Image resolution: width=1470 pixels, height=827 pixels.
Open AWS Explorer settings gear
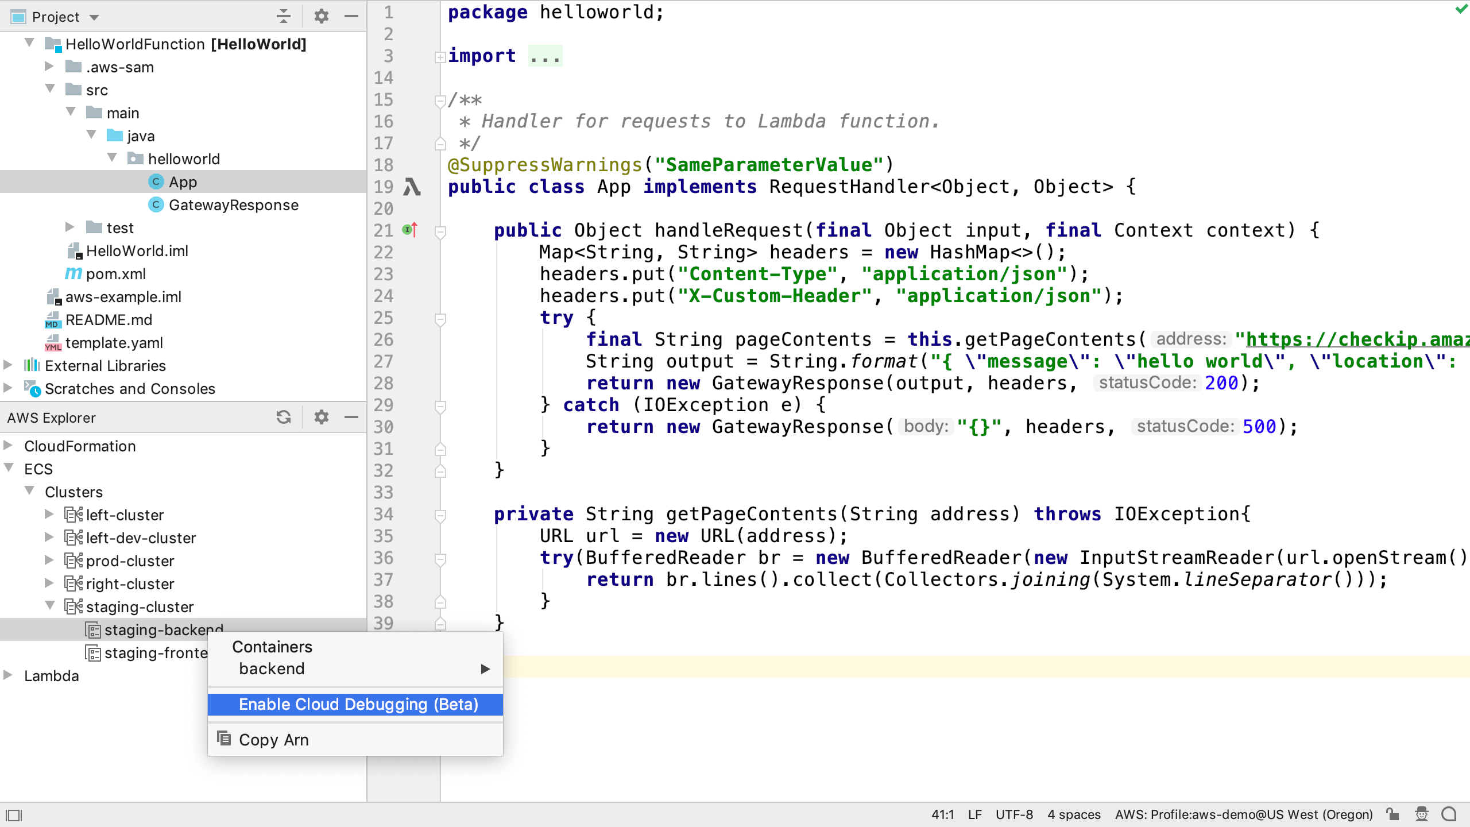pos(321,418)
